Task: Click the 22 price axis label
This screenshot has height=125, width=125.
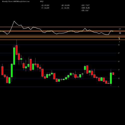Action: click(x=119, y=61)
